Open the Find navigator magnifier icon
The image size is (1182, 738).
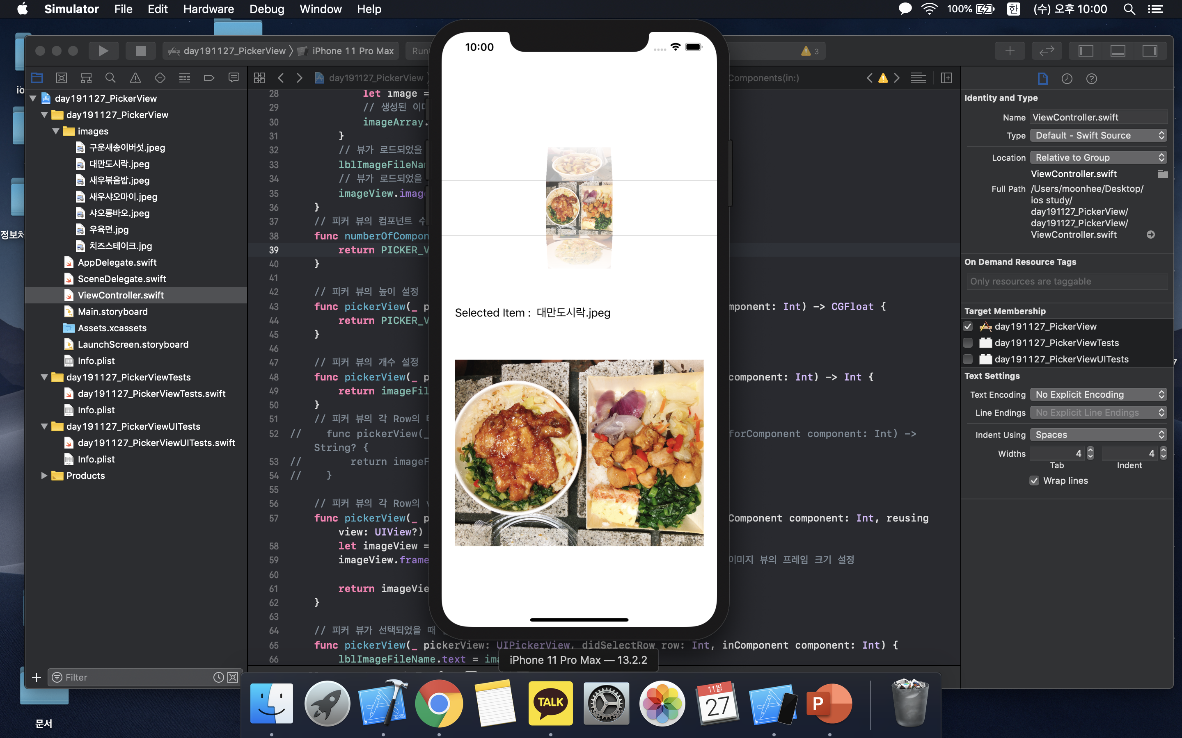coord(110,78)
